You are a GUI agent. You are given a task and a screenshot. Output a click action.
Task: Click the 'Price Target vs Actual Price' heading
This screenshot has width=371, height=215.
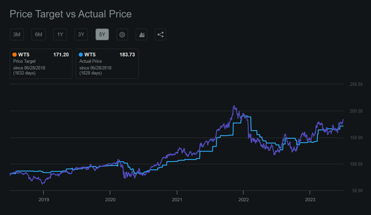(71, 14)
